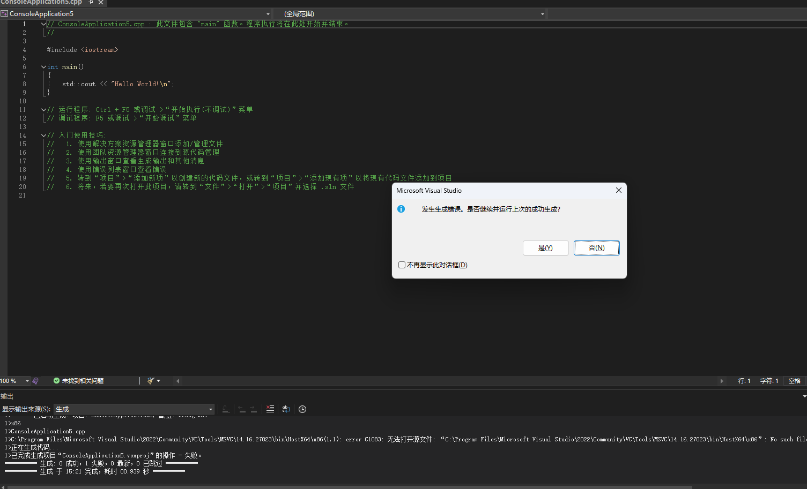The width and height of the screenshot is (807, 489).
Task: Check the 不再显示此对话框 checkbox
Action: [x=402, y=265]
